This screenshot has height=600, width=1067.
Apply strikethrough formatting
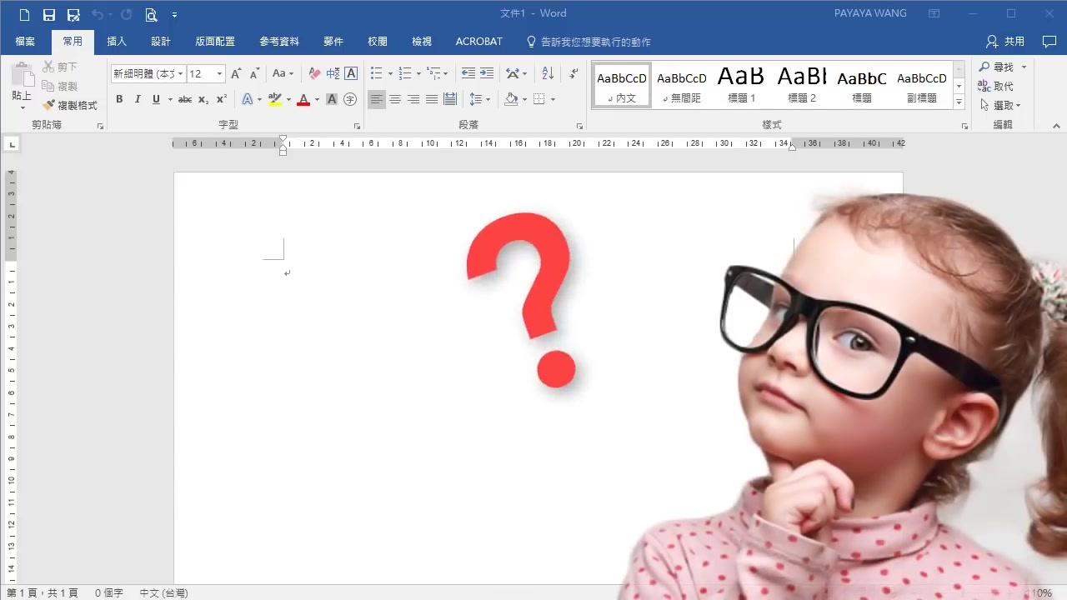coord(185,99)
